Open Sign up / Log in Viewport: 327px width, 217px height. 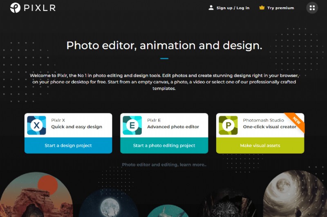[x=233, y=8]
